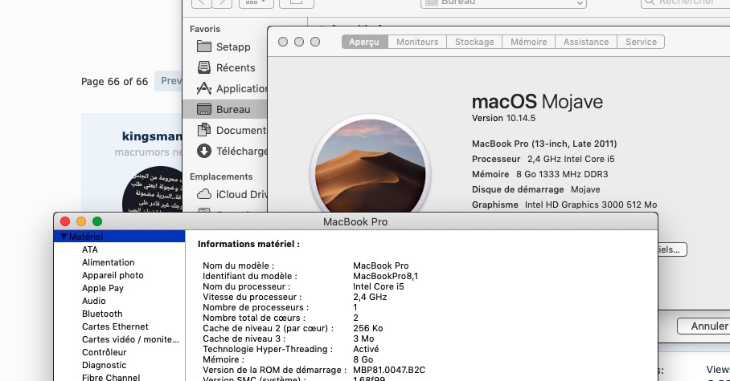Select Bureau in Finder sidebar

tap(225, 109)
